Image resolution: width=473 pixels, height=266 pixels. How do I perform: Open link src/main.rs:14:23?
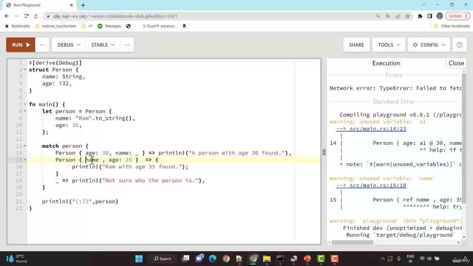point(371,129)
